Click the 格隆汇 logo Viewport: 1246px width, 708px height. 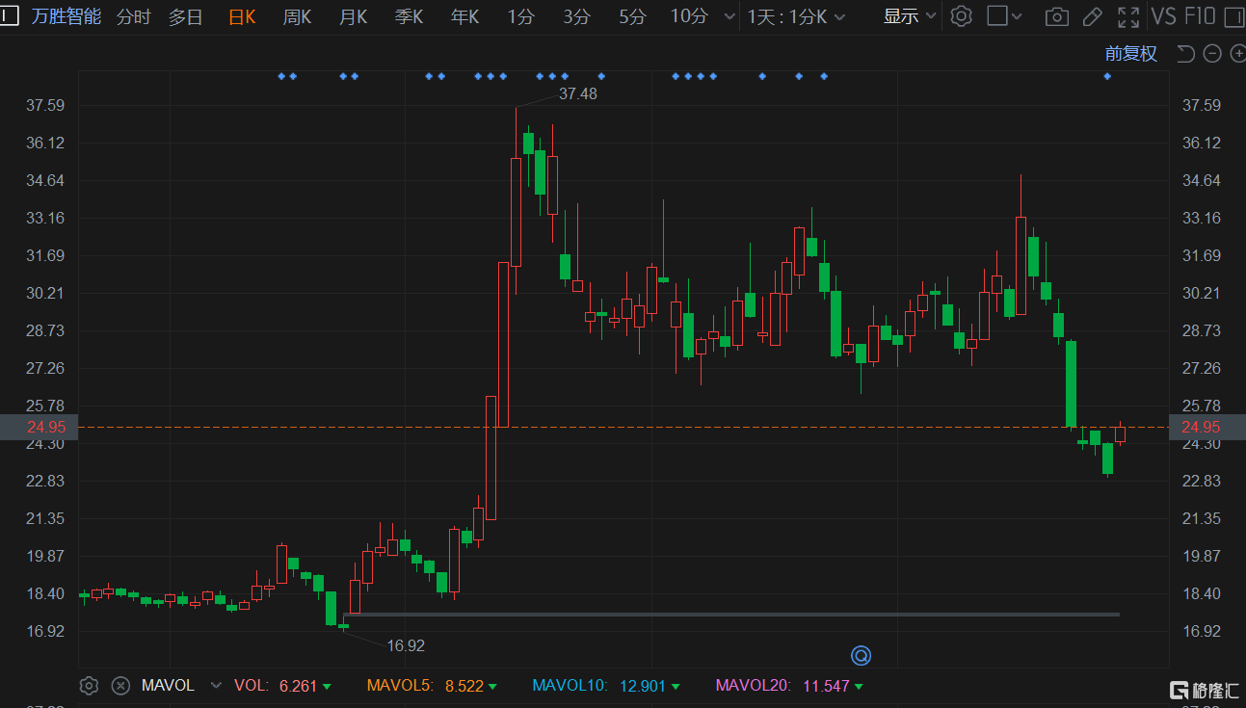click(x=1204, y=690)
